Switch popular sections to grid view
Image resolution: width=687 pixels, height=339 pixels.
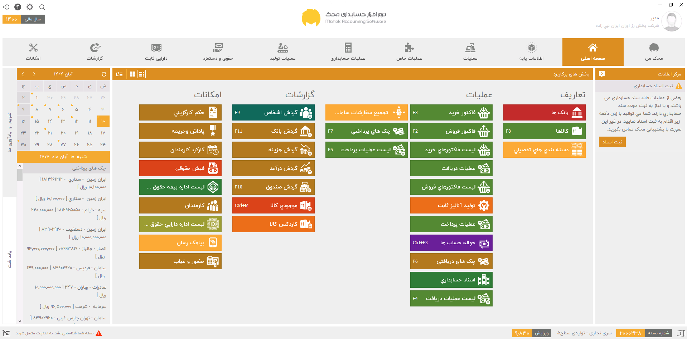(x=133, y=74)
